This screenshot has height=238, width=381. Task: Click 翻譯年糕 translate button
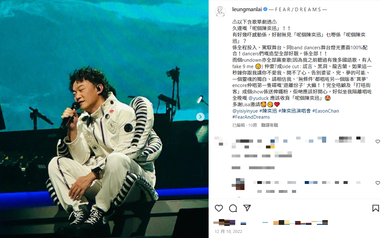269,125
